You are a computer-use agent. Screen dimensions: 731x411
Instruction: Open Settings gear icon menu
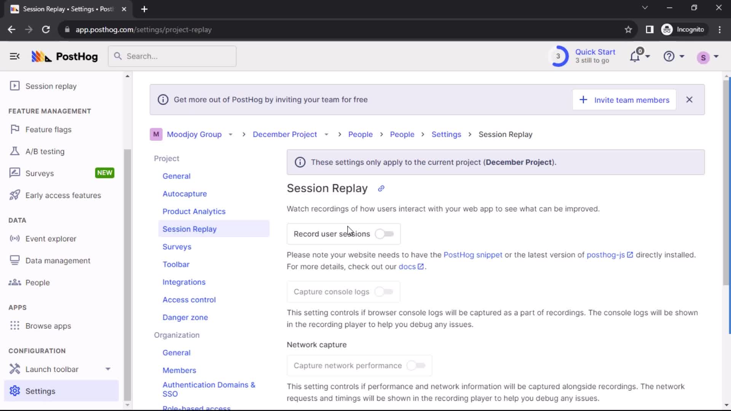click(x=14, y=391)
